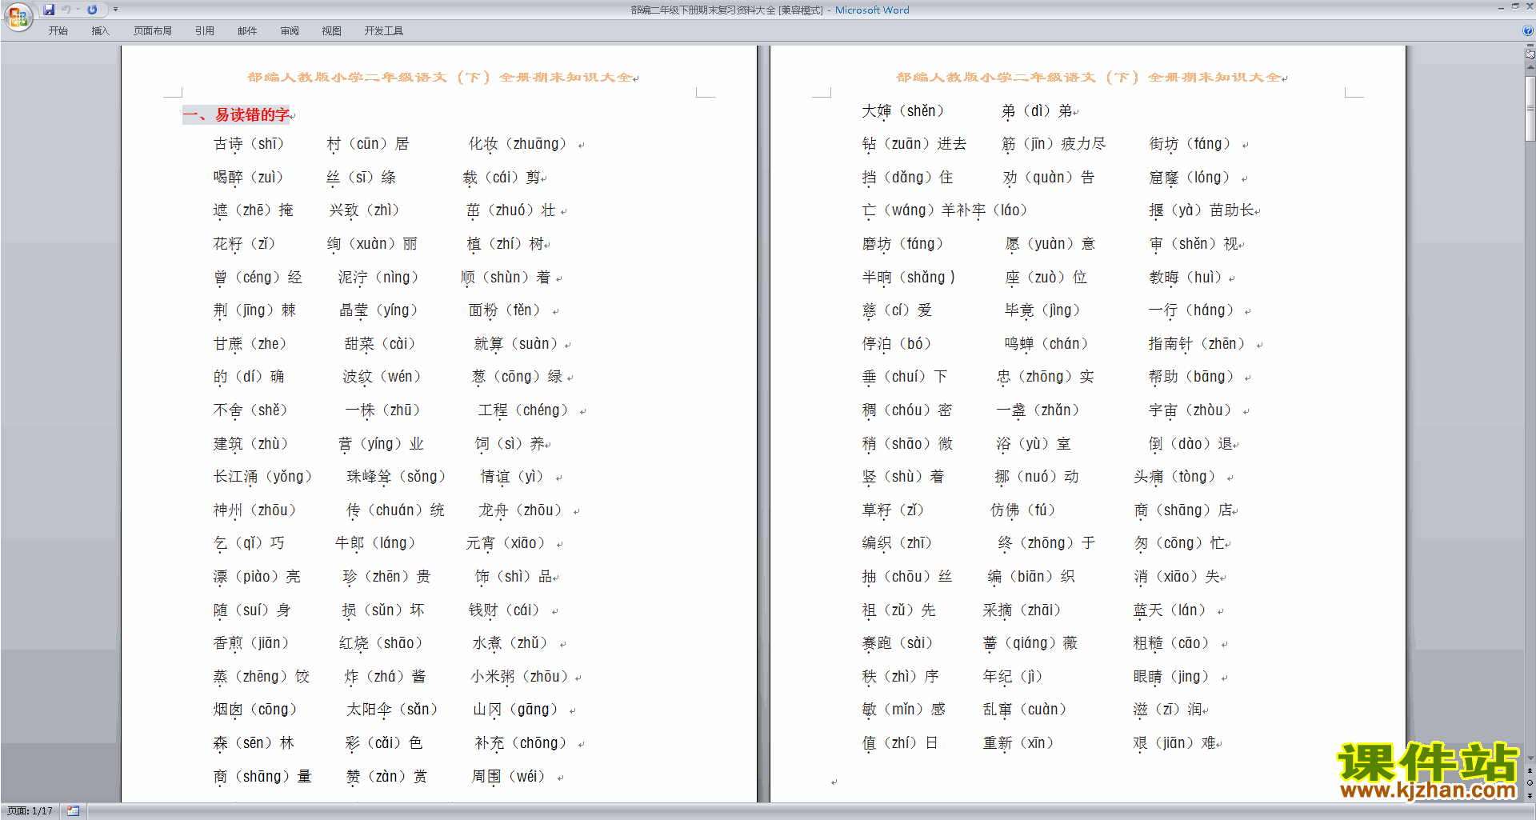Click the entry 波纹（wén）
This screenshot has width=1536, height=820.
382,377
